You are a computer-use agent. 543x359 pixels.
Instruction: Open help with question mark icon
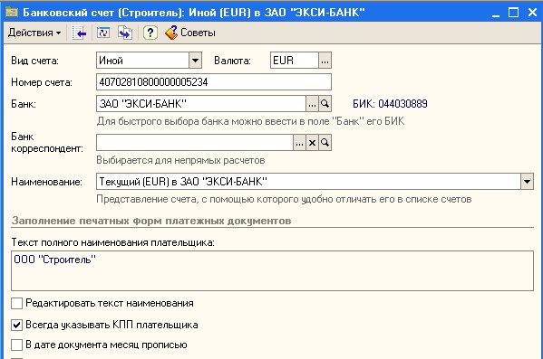(x=150, y=33)
